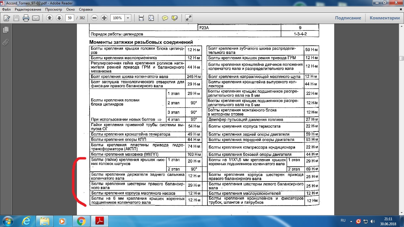Select the Highlight text tool
This screenshot has width=404, height=227.
pos(174,18)
